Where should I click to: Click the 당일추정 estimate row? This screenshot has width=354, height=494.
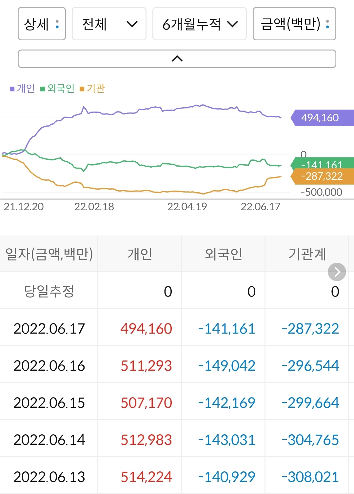coord(49,291)
